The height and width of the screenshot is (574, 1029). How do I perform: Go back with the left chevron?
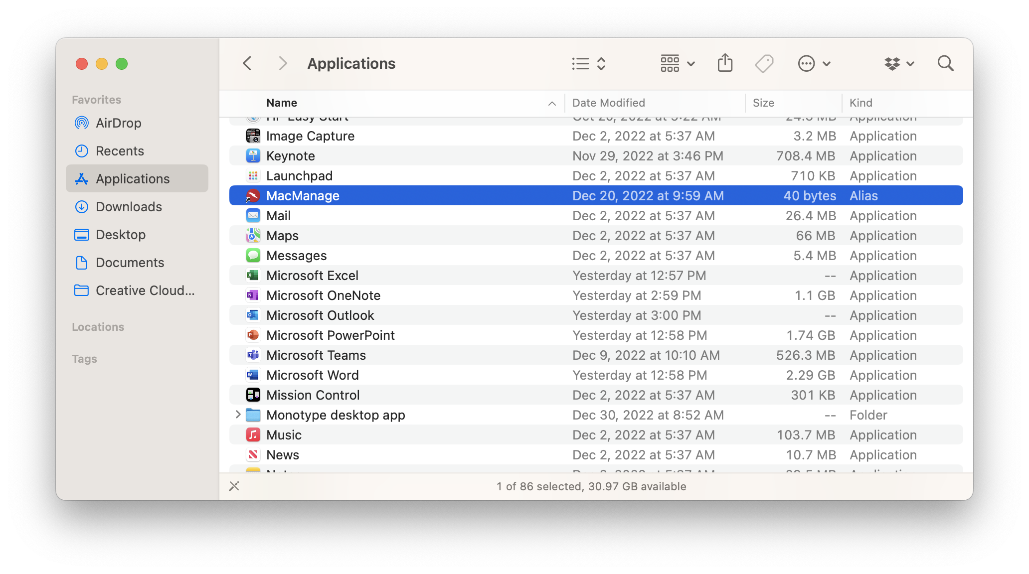coord(247,63)
